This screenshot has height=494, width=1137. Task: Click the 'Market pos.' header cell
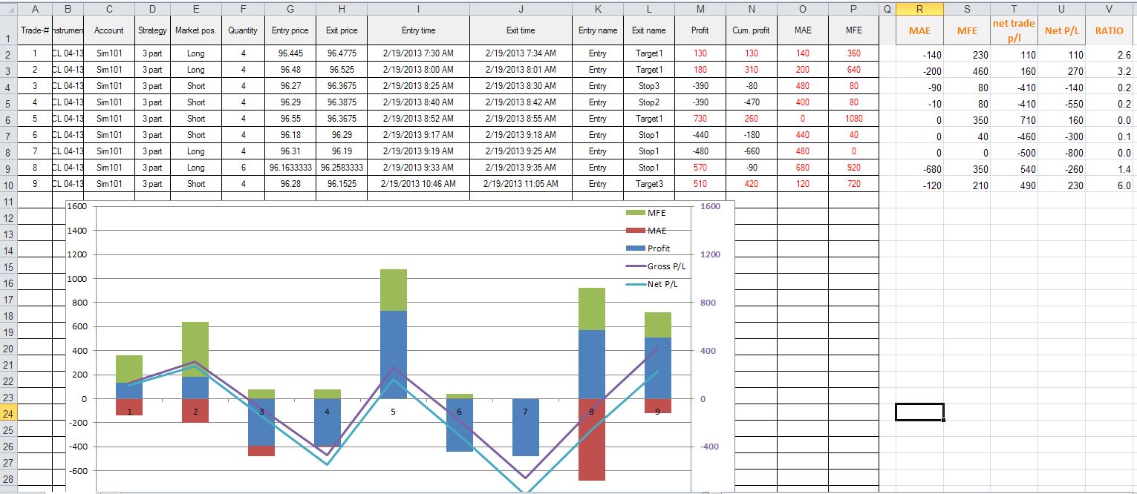tap(196, 31)
